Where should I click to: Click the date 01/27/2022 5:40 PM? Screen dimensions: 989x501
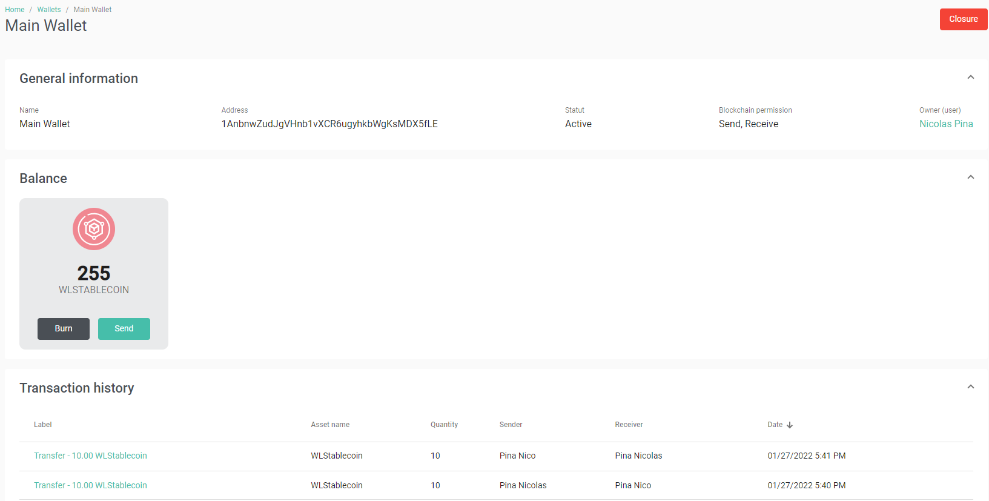[807, 485]
